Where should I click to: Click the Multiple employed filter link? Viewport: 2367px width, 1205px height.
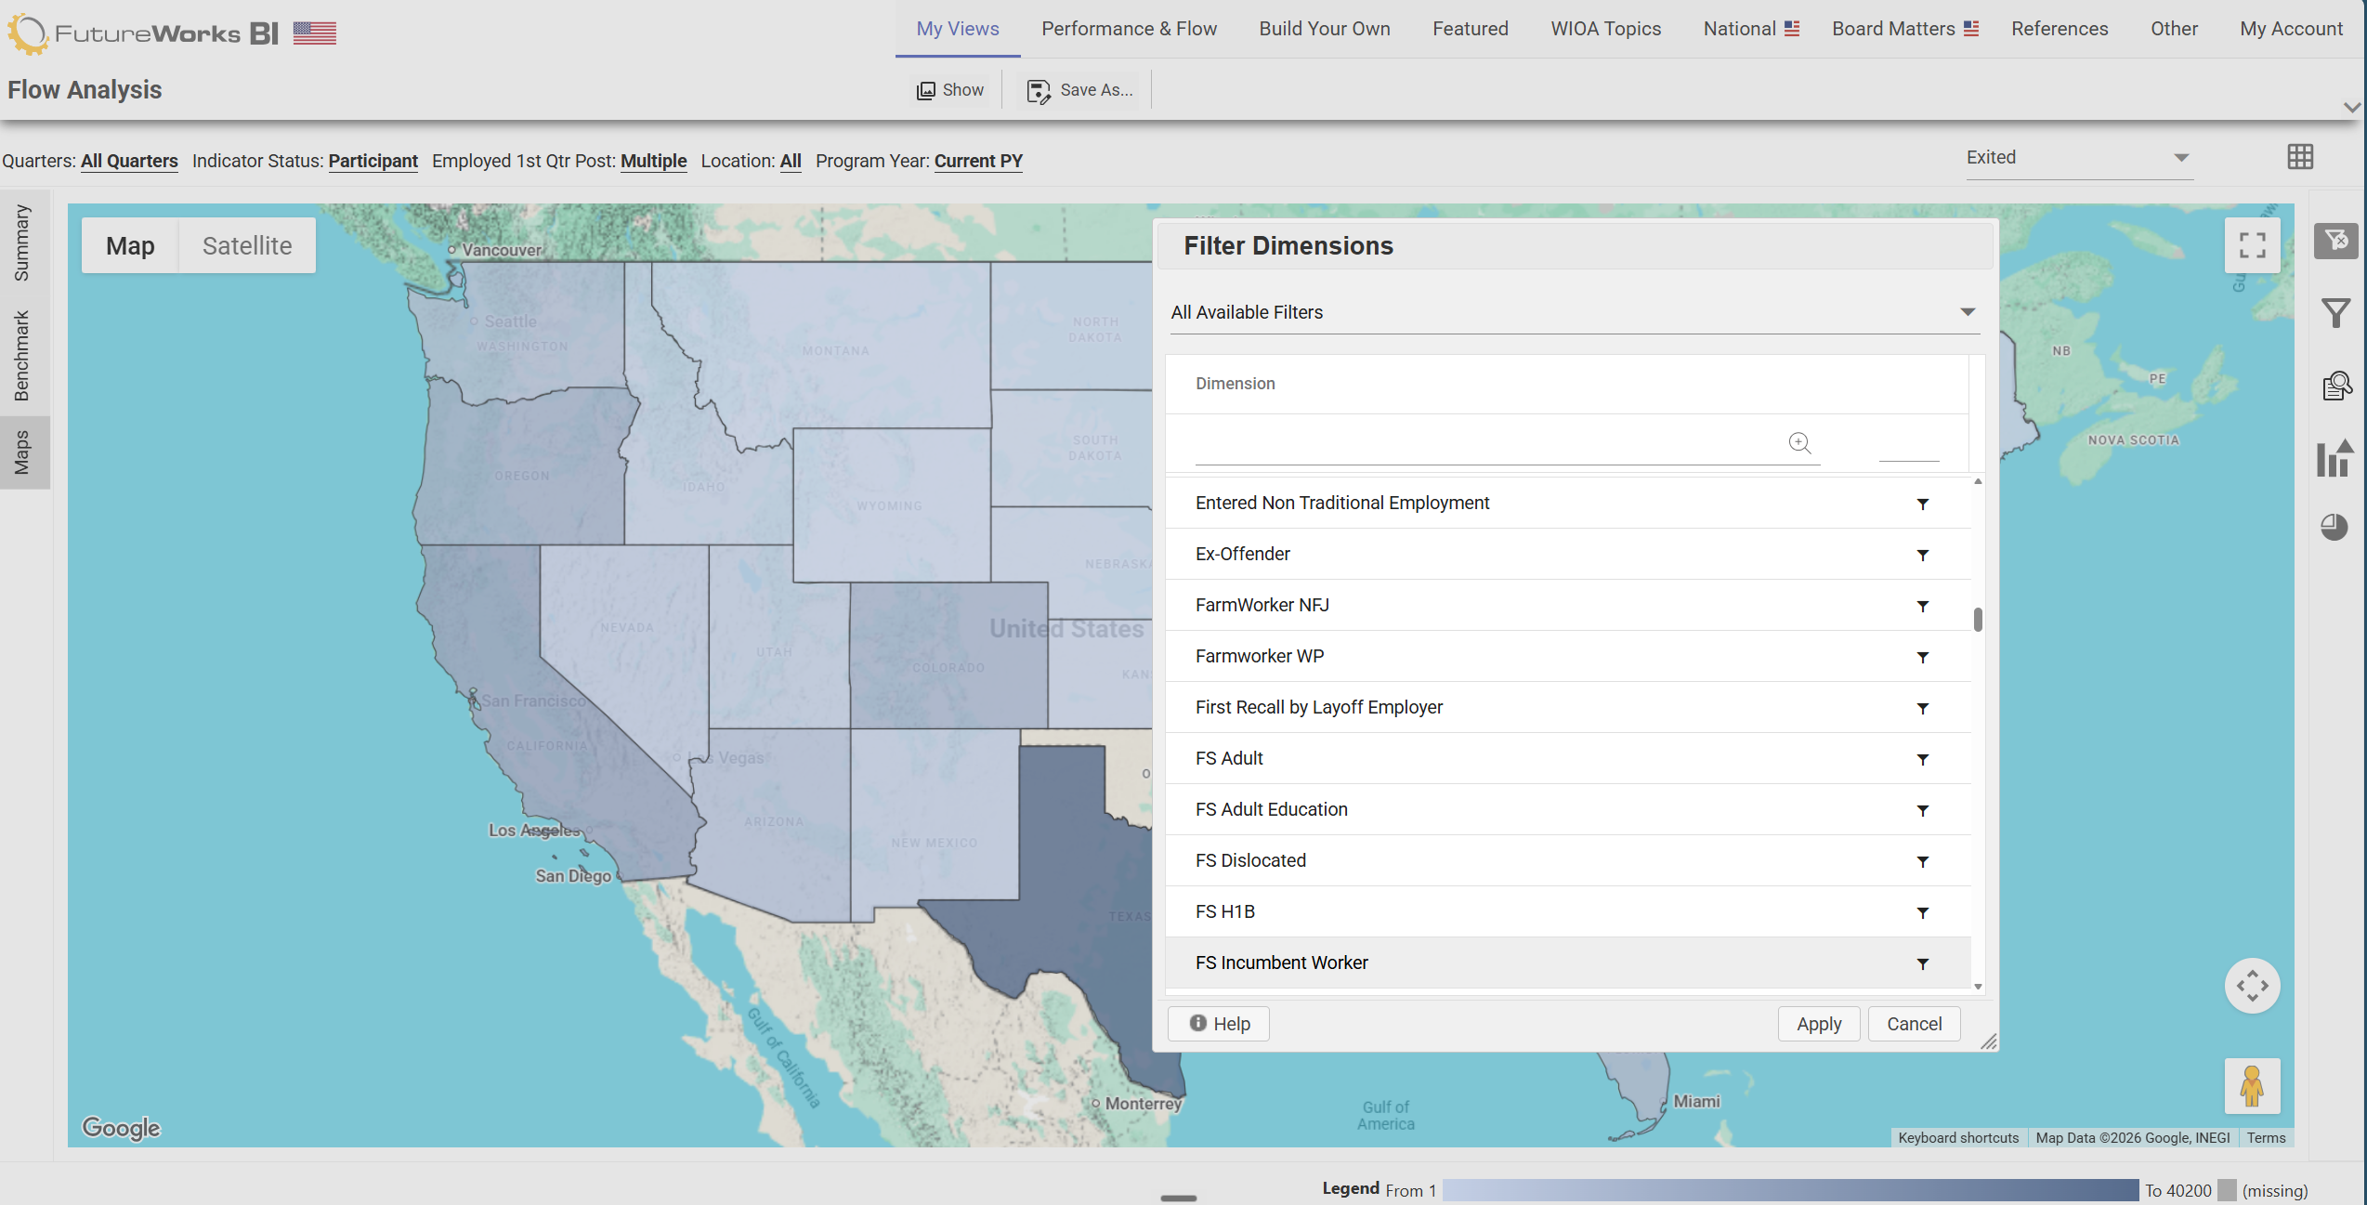click(x=654, y=161)
